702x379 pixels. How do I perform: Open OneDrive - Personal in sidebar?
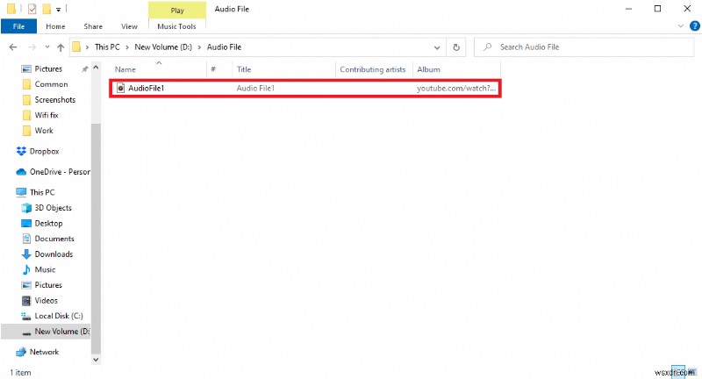tap(60, 172)
